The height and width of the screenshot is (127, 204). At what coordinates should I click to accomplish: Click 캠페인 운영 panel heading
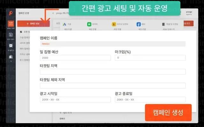pyautogui.click(x=24, y=13)
